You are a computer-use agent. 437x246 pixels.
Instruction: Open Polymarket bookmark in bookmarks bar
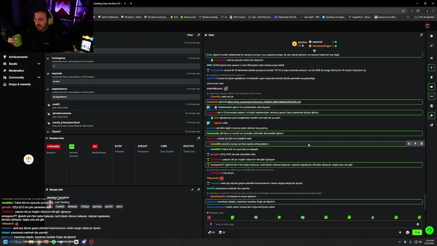pos(286,17)
